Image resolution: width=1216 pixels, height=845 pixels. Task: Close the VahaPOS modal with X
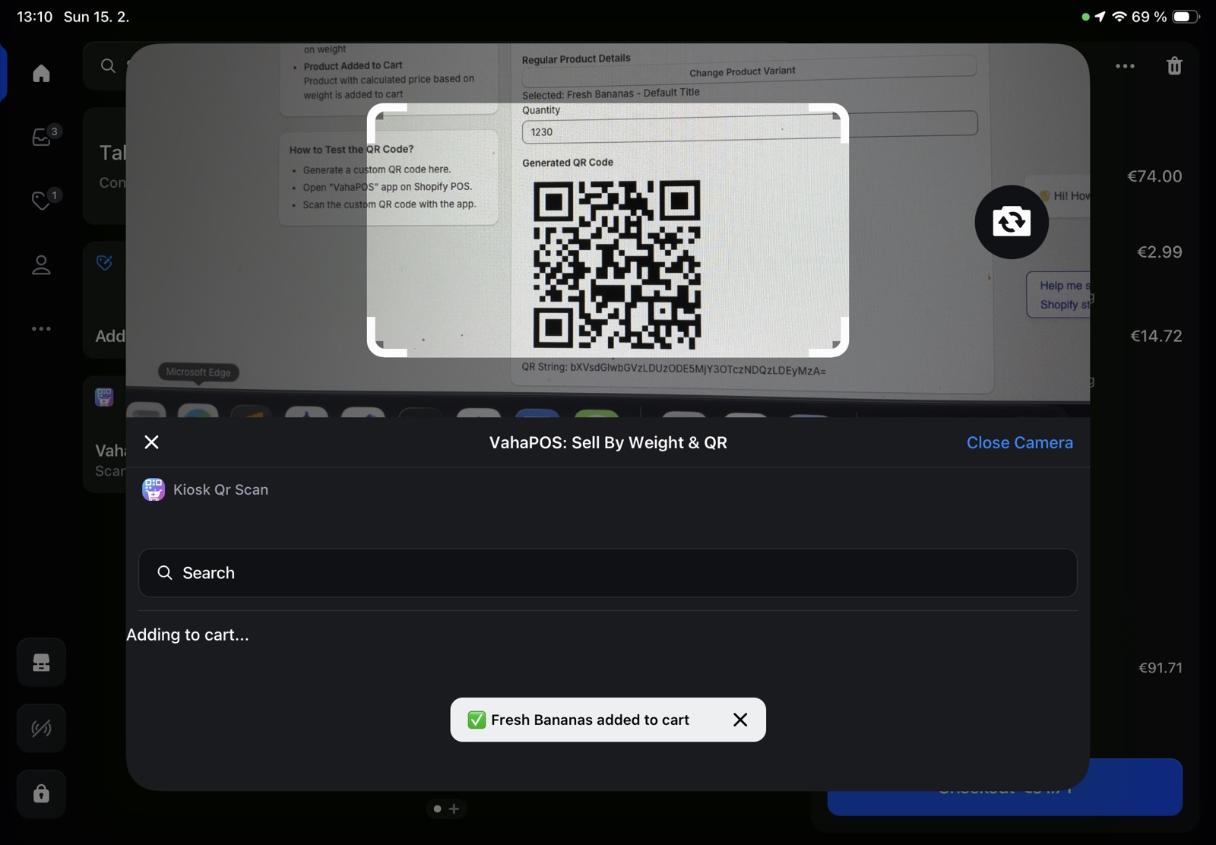[x=151, y=442]
